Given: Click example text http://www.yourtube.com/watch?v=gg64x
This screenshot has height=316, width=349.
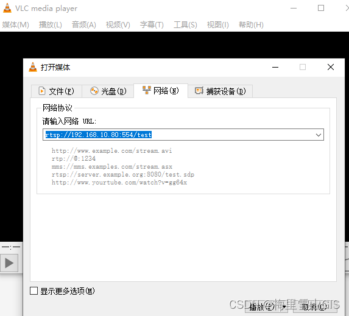Looking at the screenshot, I should coord(119,183).
